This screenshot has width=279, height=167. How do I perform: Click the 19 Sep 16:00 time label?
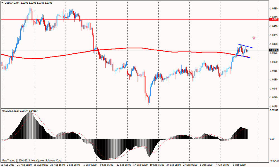pos(157,165)
